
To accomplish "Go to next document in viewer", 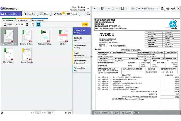I will point(113,8).
